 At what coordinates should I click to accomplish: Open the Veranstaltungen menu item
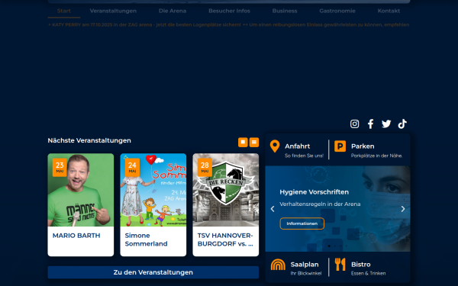(113, 11)
